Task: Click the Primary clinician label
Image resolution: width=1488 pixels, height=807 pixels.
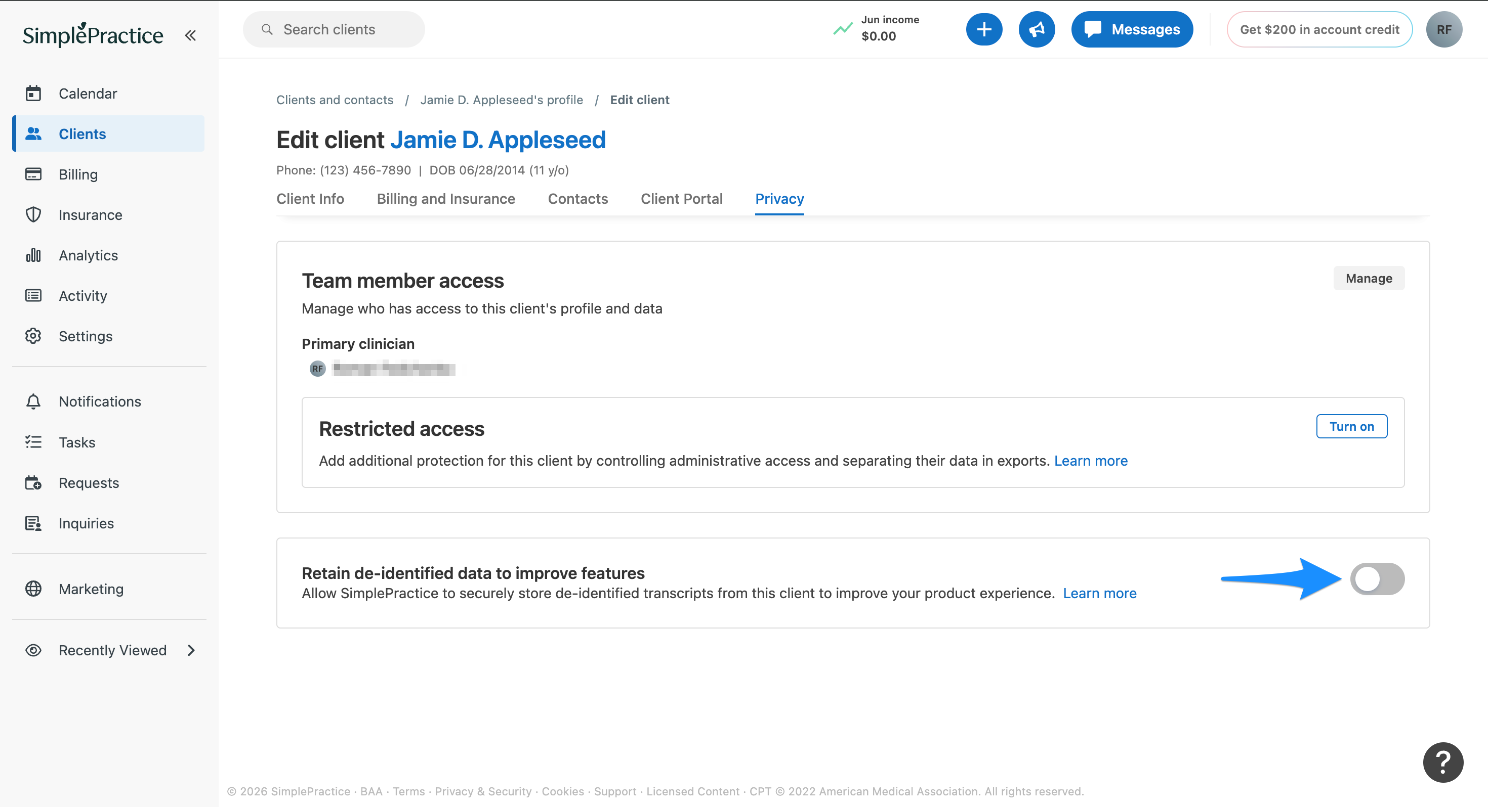Action: 357,343
